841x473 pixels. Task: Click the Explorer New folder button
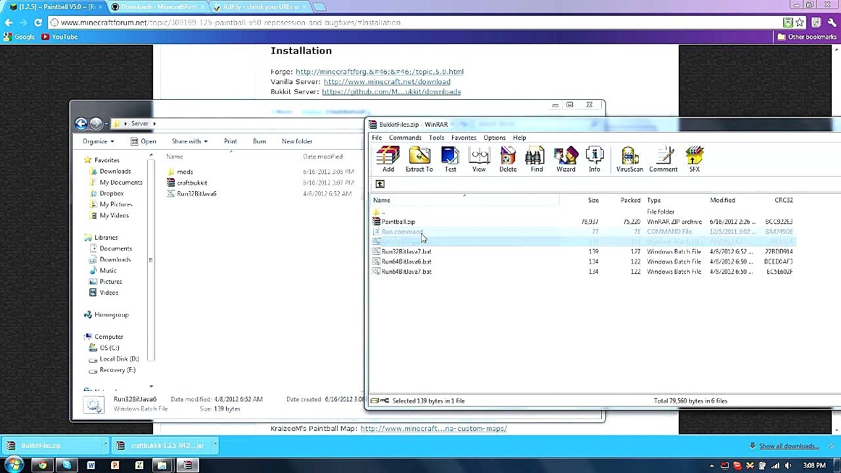(x=297, y=141)
